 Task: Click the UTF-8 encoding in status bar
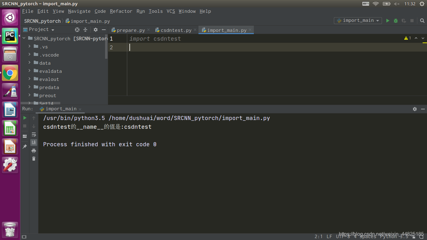pyautogui.click(x=343, y=237)
